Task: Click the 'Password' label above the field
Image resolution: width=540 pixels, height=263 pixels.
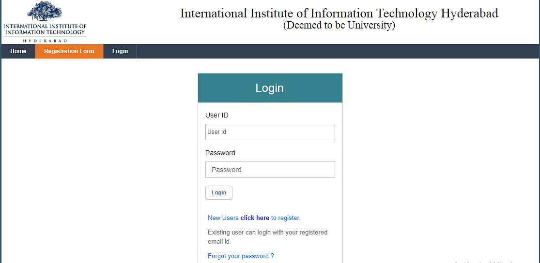Action: coord(220,153)
